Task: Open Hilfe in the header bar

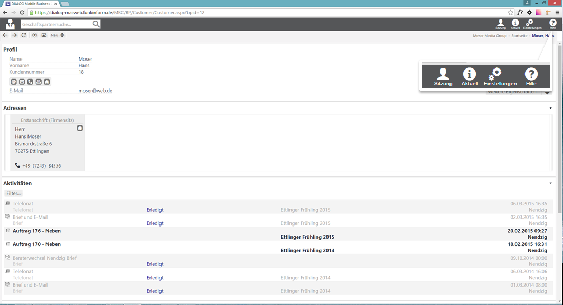Action: [552, 24]
